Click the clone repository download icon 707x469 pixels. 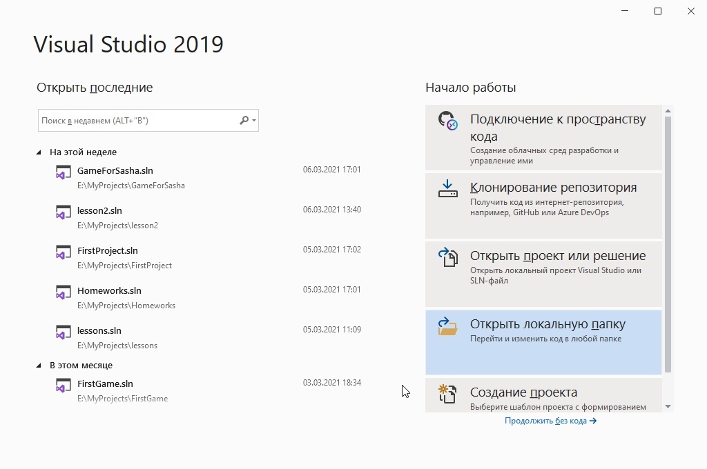point(447,189)
